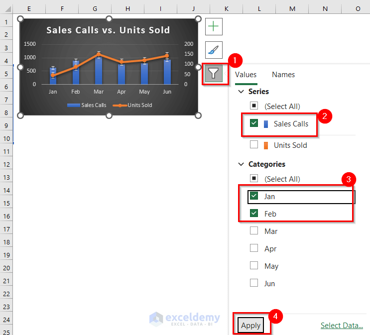The height and width of the screenshot is (335, 370).
Task: Select column N header
Action: click(x=325, y=9)
